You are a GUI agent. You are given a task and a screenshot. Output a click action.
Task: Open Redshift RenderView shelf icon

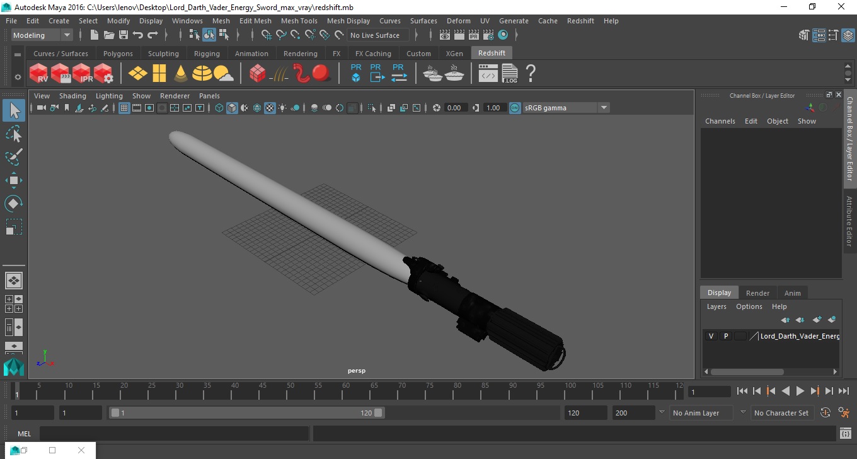point(39,73)
